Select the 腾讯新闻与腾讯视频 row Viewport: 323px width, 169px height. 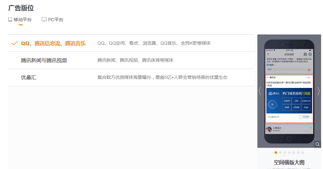[131, 60]
